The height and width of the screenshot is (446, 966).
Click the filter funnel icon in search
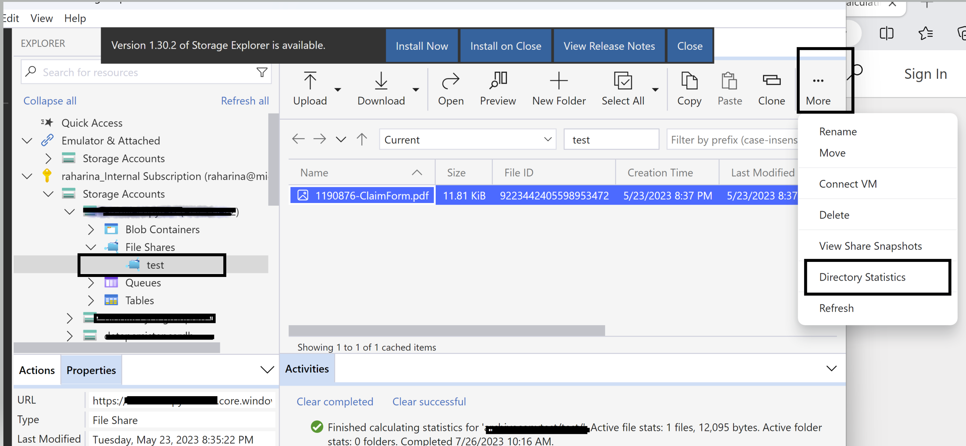(262, 72)
